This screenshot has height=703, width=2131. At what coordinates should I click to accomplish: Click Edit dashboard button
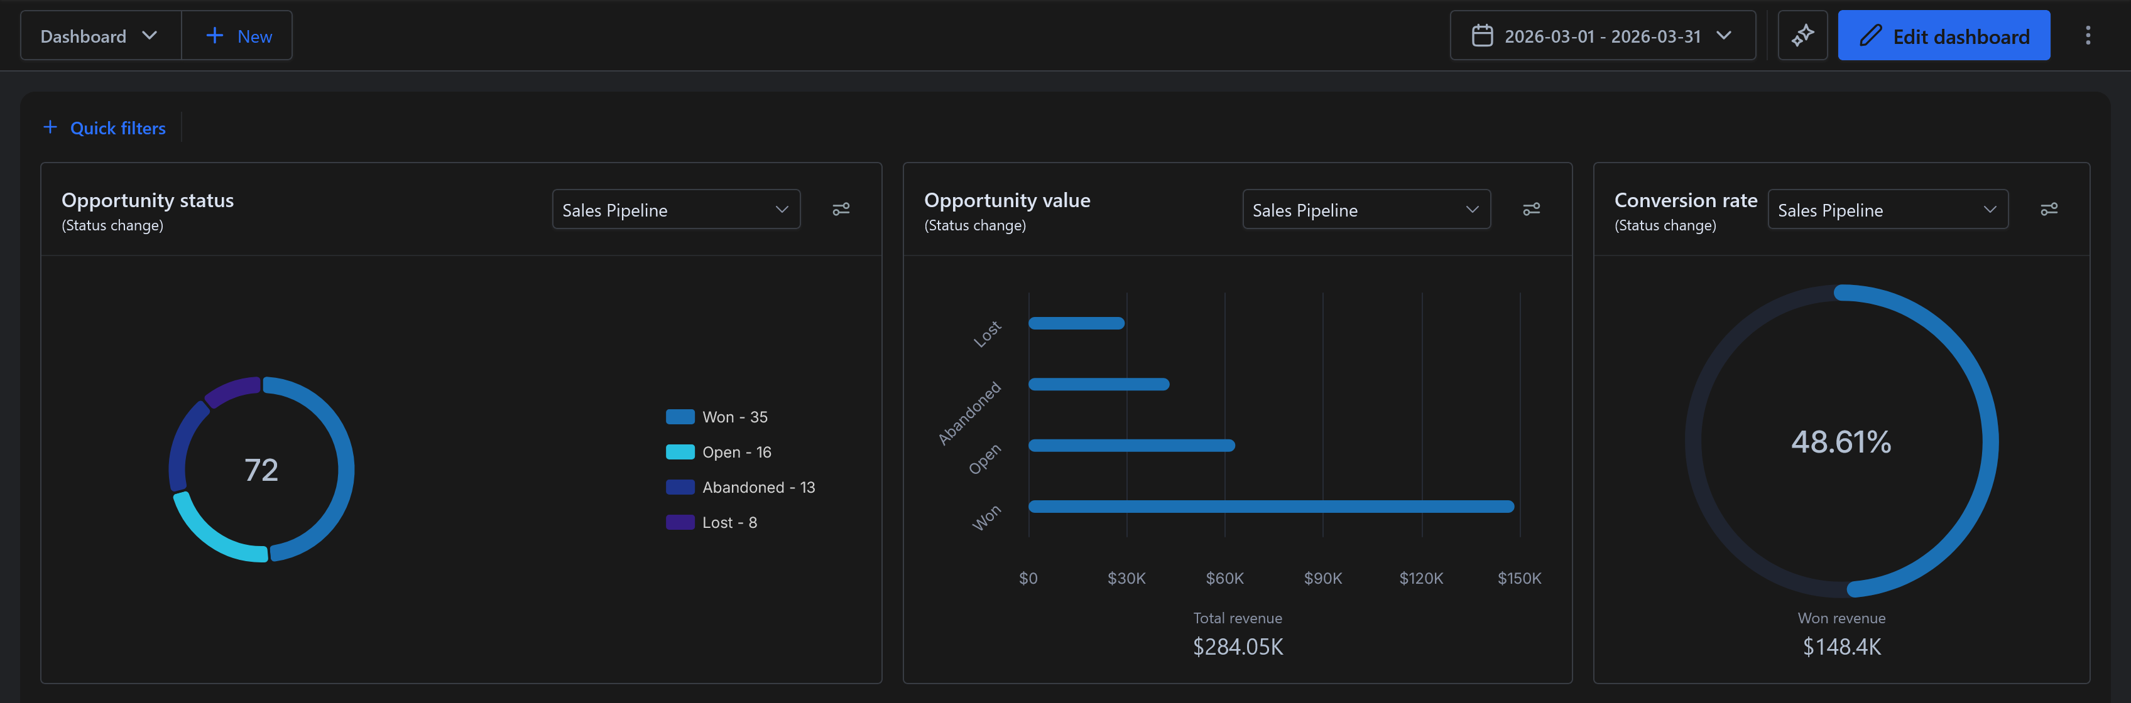[x=1943, y=36]
